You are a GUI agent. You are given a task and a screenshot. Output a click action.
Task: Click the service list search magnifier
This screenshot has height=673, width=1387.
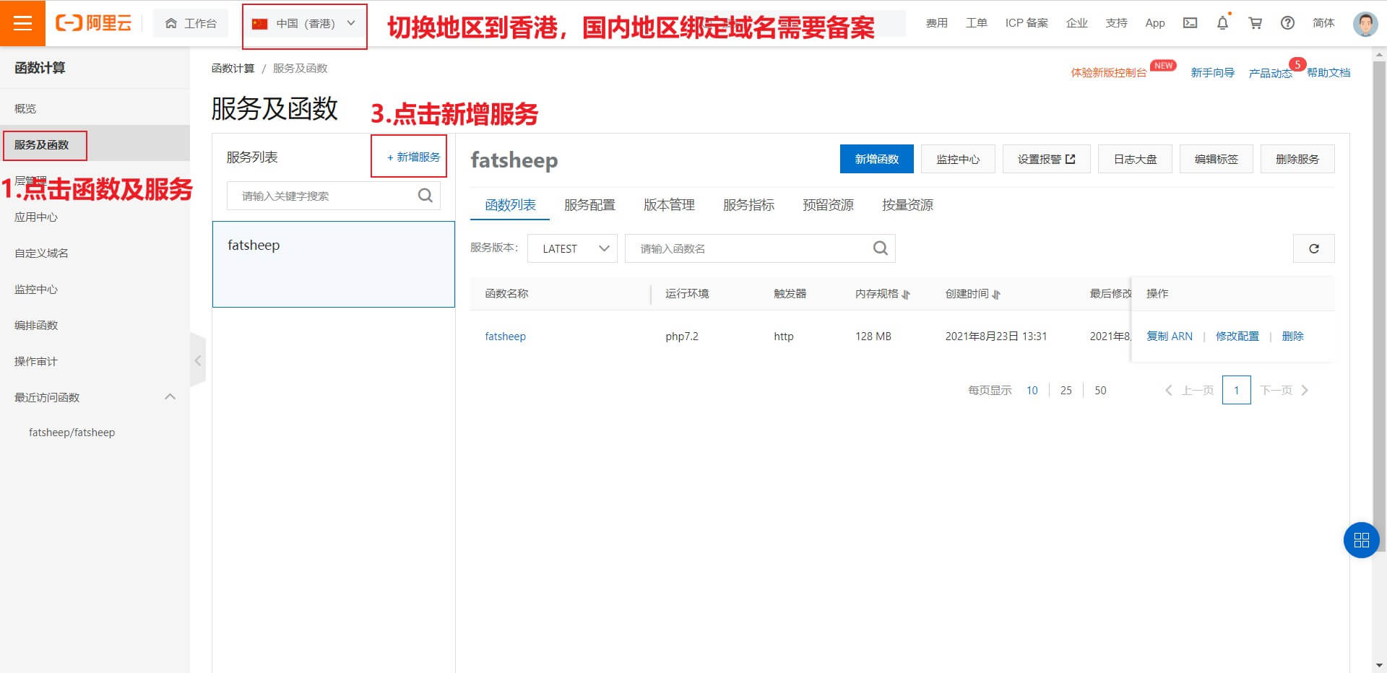(x=425, y=196)
